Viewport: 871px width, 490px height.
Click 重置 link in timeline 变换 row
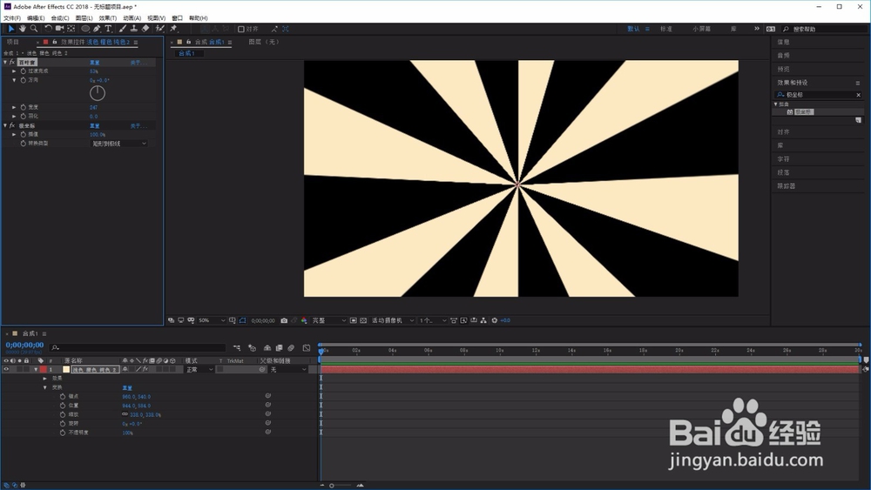click(126, 388)
